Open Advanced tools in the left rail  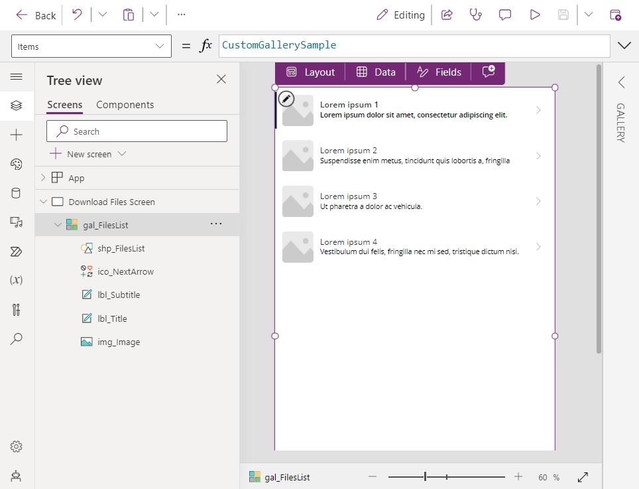pos(17,309)
